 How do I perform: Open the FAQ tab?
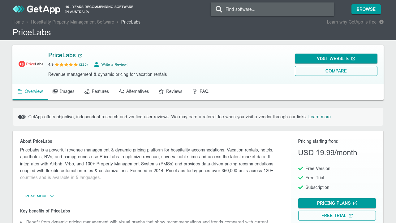point(200,91)
